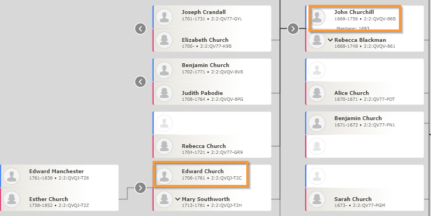Collapse descendants arrow left of Benjamin Church 1702-1771
This screenshot has width=431, height=216.
(x=140, y=81)
